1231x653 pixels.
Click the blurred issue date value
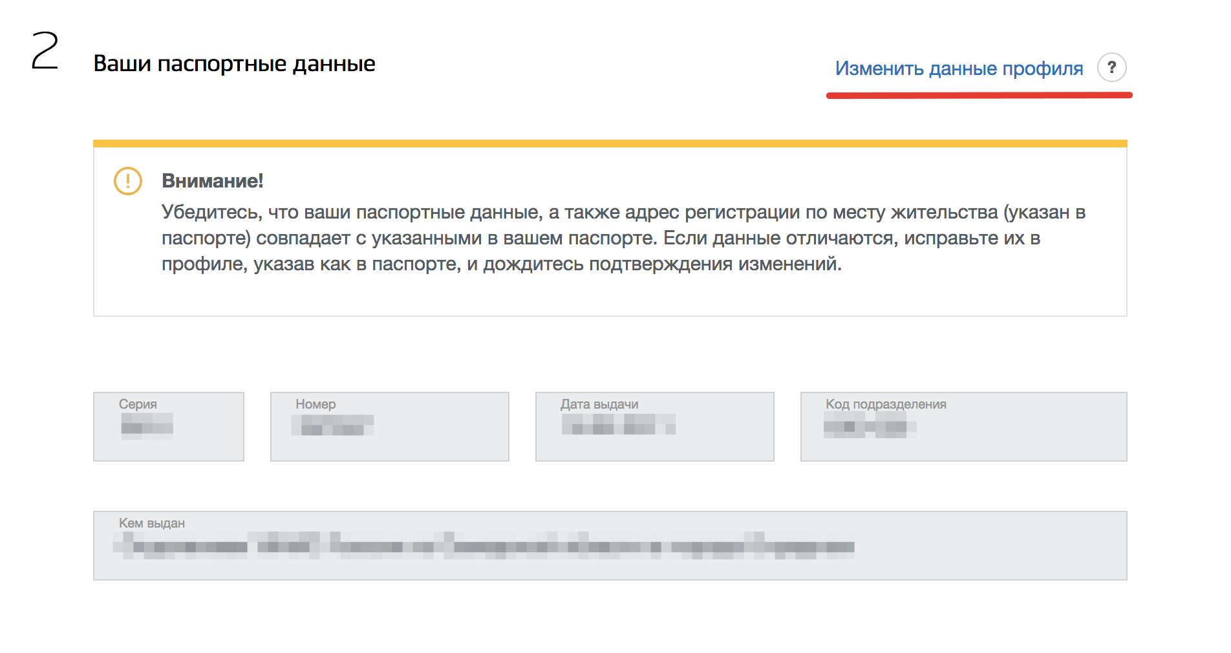click(618, 425)
